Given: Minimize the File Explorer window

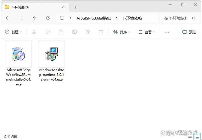Looking at the screenshot, I should click(x=170, y=4).
